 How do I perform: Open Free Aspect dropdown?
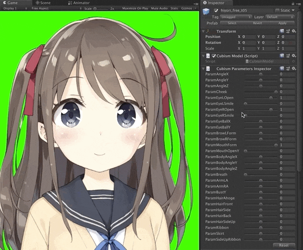(x=56, y=9)
